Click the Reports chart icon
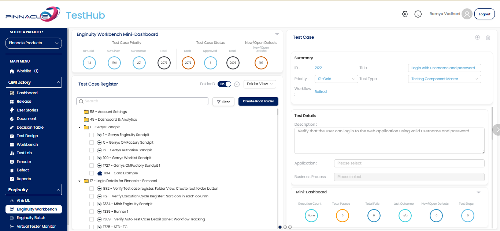Screen dimensions: 500x231 (12, 179)
